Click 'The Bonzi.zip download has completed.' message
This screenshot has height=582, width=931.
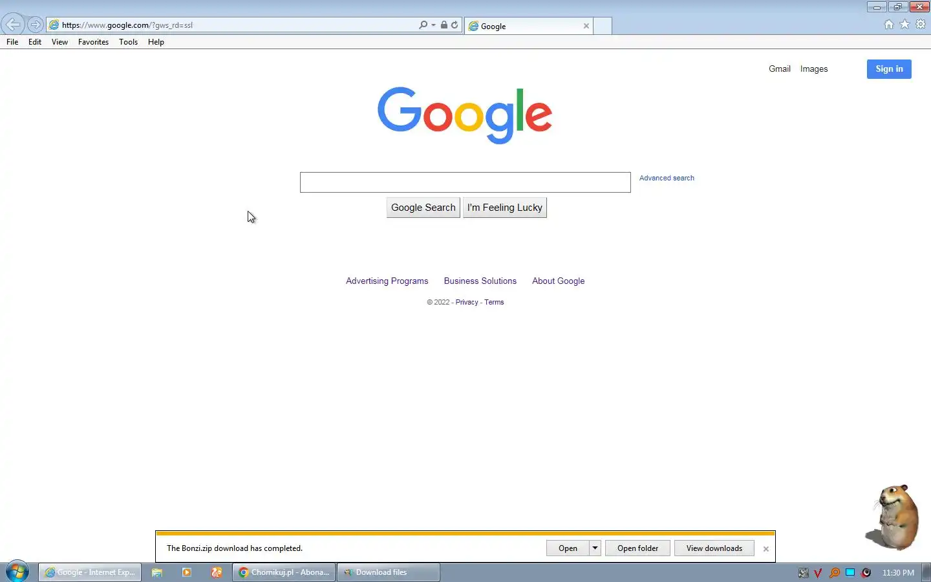coord(235,548)
